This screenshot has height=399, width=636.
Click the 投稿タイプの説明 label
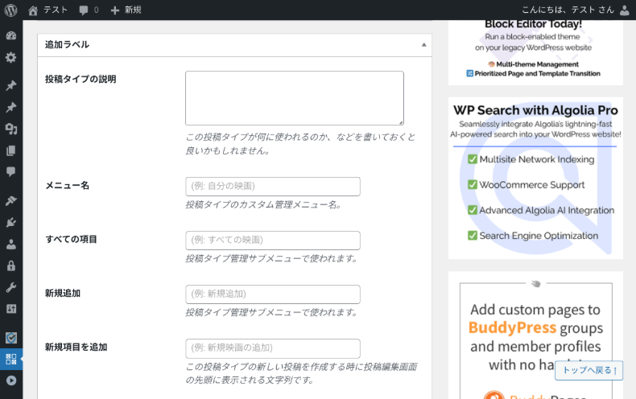pos(81,79)
